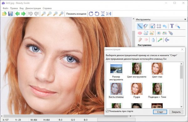
Task: Select the Цвет глаз demo thumbnail
Action: (x=157, y=70)
